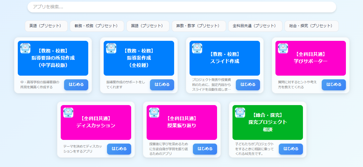Start the 指導案作成 app with はじめる

point(162,85)
